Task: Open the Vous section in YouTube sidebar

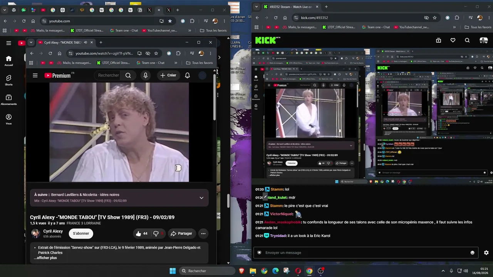Action: pos(8,119)
